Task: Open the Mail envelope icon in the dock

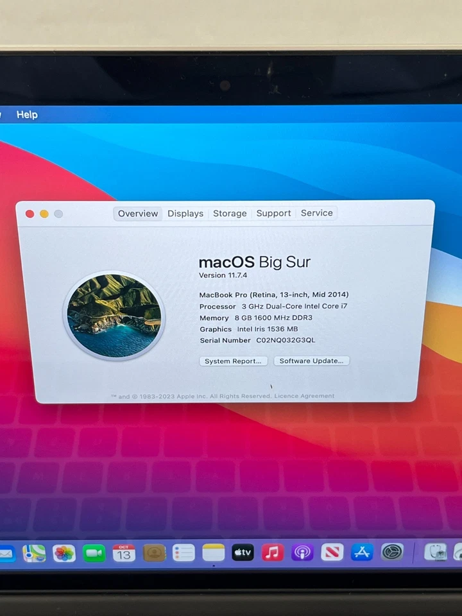Action: [7, 554]
